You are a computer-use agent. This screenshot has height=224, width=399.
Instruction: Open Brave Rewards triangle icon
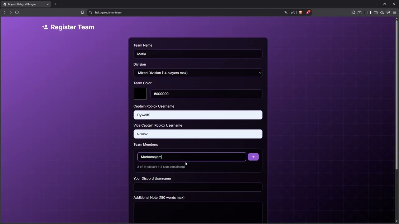tap(308, 12)
